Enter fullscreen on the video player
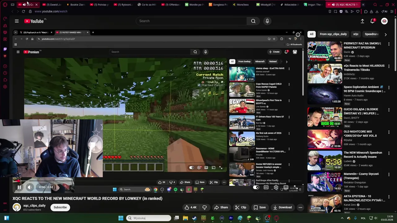The image size is (397, 223). pyautogui.click(x=295, y=187)
